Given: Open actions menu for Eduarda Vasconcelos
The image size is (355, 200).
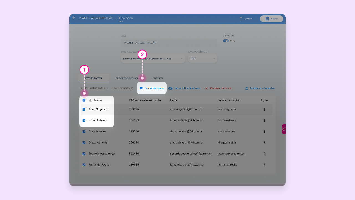Looking at the screenshot, I should click(x=264, y=154).
